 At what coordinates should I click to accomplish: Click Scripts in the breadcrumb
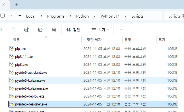click(x=138, y=16)
